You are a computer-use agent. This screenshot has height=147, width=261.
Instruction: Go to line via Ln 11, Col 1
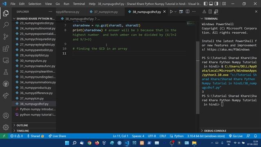pos(121,136)
